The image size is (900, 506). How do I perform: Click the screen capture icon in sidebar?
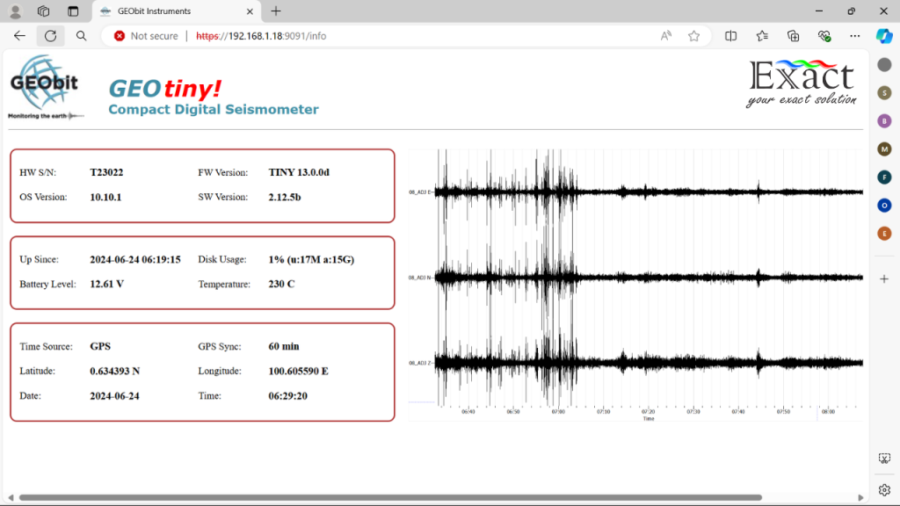click(x=884, y=458)
